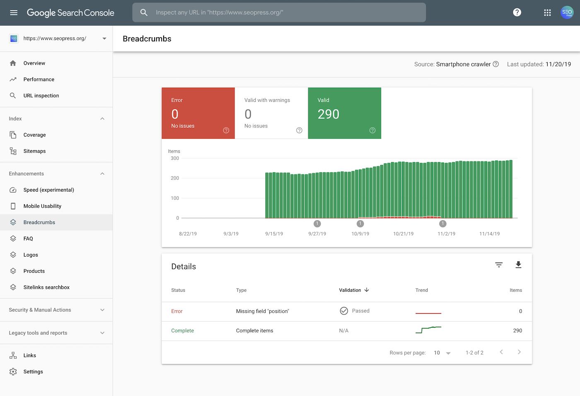The height and width of the screenshot is (396, 580).
Task: Click chart annotation marker near 9/27/19
Action: coord(317,224)
